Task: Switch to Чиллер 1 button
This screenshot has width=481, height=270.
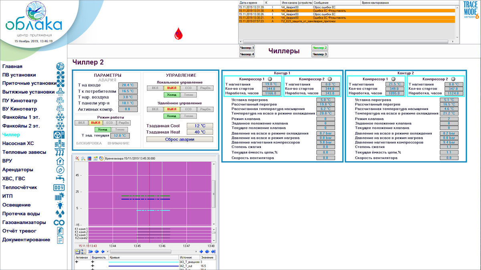Action: [247, 48]
